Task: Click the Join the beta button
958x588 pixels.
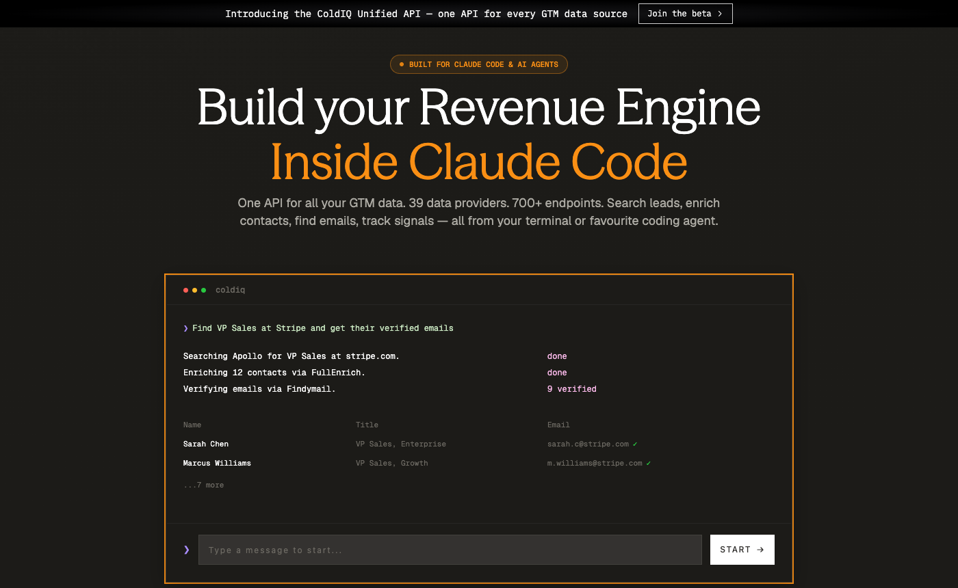Action: (x=685, y=14)
